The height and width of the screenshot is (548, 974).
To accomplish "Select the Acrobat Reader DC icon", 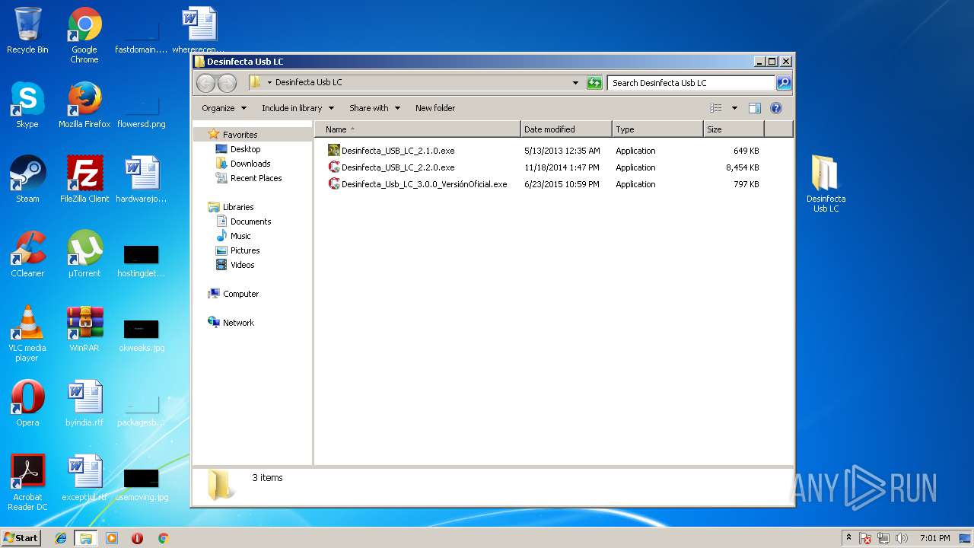I will point(27,483).
